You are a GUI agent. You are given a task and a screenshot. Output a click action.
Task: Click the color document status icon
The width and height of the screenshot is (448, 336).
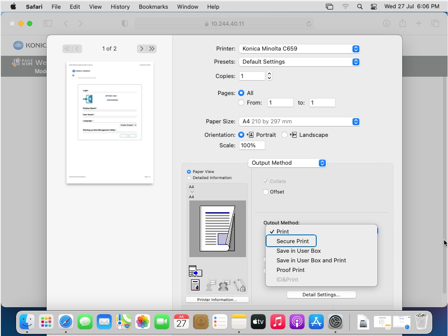[195, 285]
